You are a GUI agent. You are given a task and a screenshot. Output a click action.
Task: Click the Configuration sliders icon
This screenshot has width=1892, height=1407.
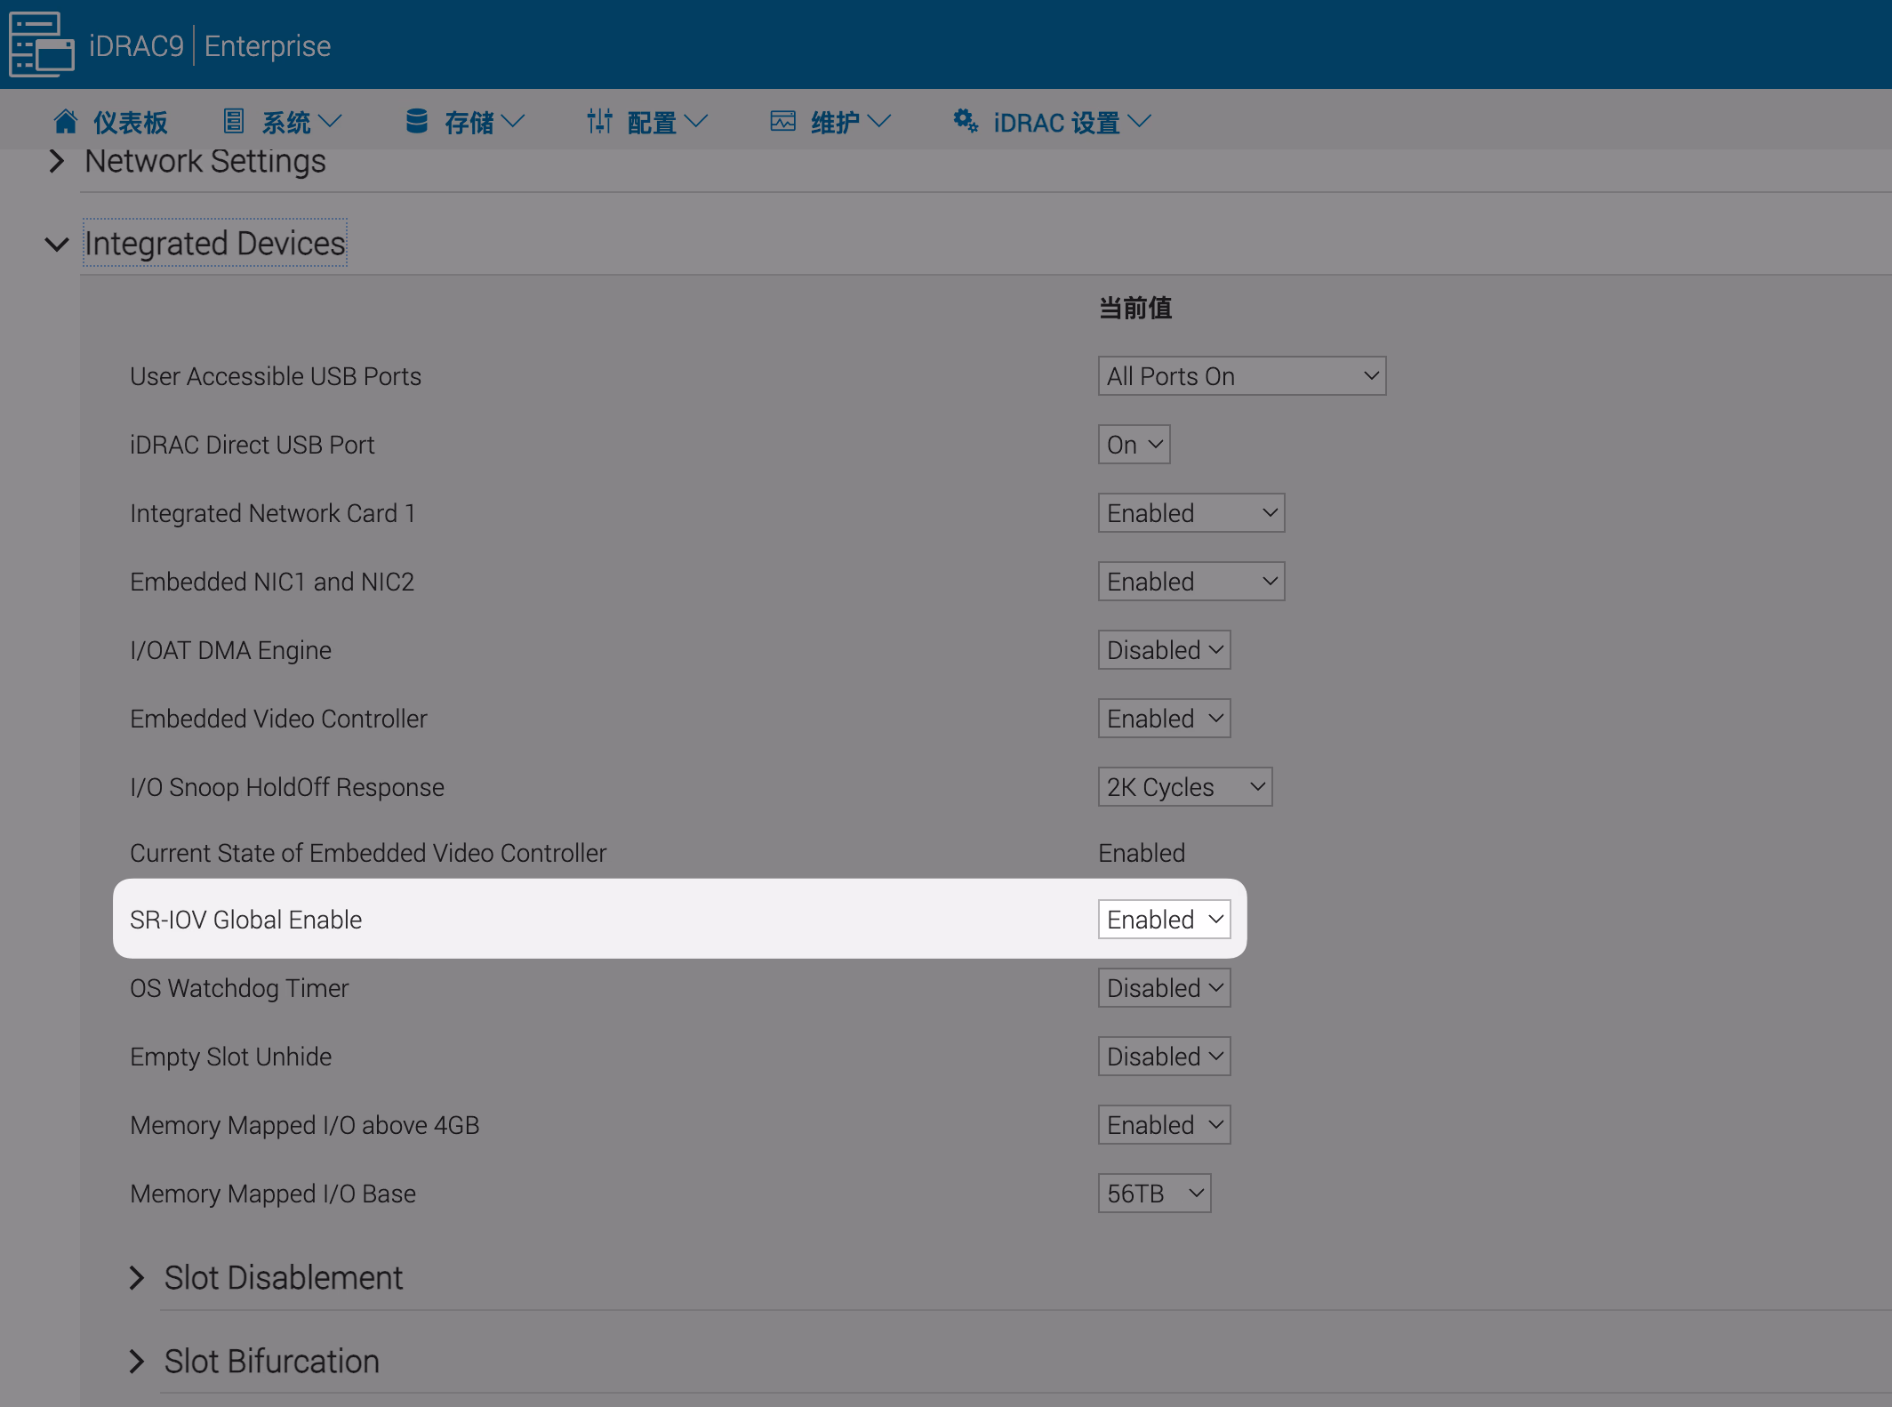600,121
